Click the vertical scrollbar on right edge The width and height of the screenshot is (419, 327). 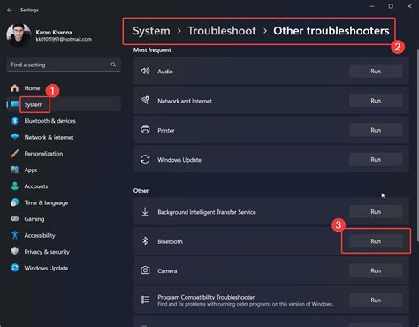[x=417, y=146]
